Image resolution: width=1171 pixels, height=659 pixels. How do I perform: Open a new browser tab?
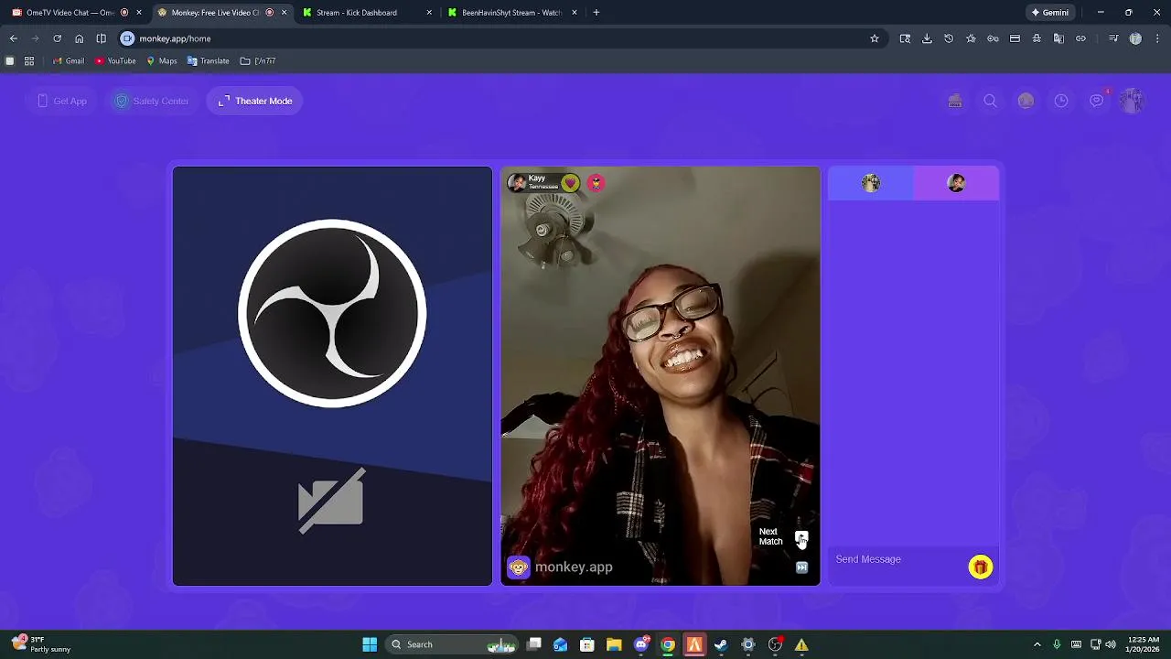(596, 13)
